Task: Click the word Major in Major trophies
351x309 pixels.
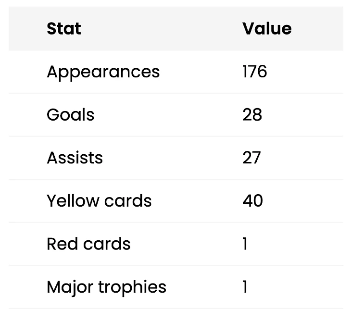Action: [x=70, y=287]
